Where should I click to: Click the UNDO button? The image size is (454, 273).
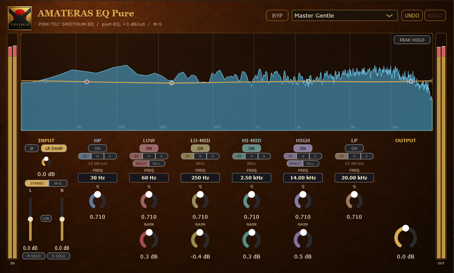(412, 16)
